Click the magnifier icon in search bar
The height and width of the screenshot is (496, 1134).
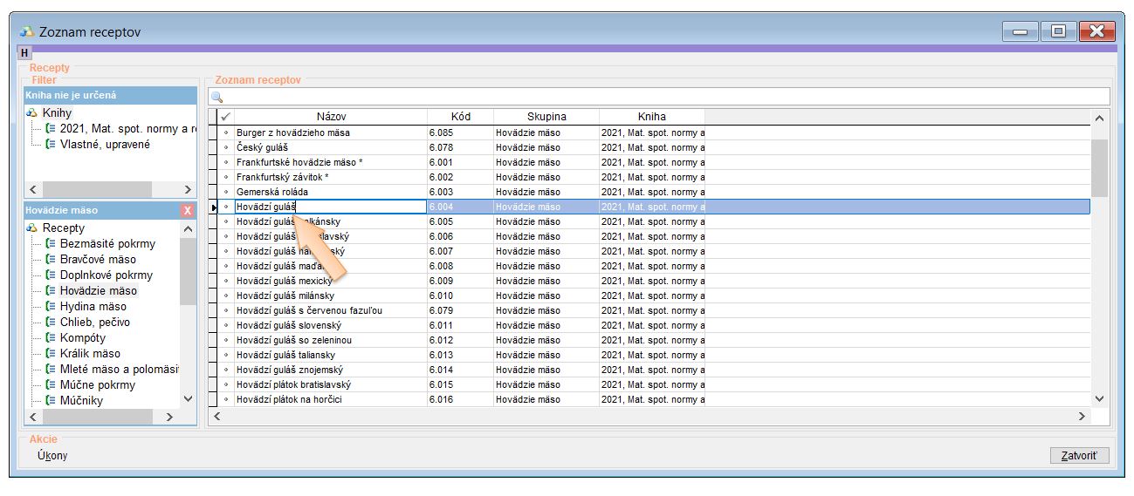click(216, 97)
